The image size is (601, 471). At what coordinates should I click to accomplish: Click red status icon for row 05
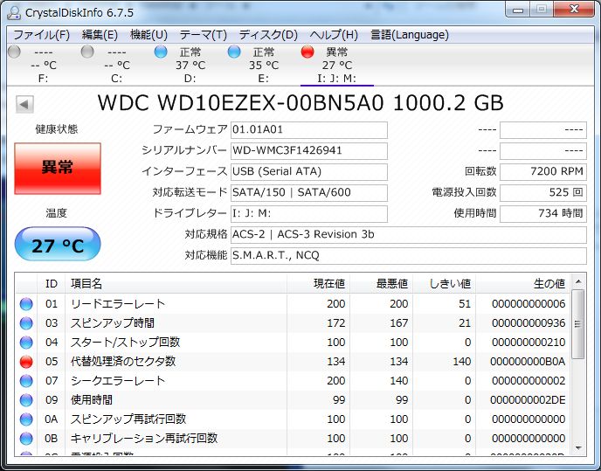(26, 362)
